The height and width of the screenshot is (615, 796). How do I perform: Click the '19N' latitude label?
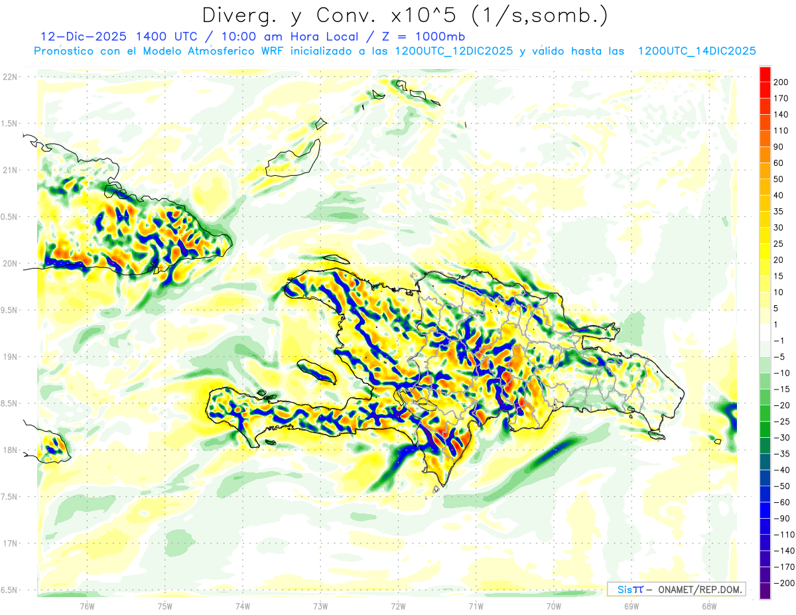coord(10,357)
